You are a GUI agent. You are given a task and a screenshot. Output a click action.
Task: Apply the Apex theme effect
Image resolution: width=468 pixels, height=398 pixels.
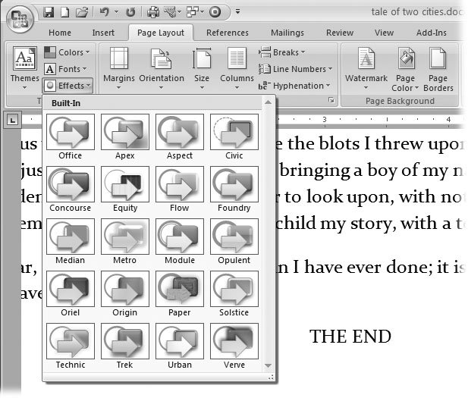[x=125, y=136]
